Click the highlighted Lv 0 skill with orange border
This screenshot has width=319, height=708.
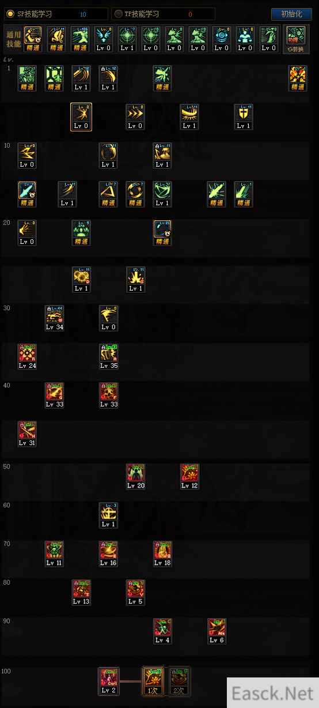81,117
